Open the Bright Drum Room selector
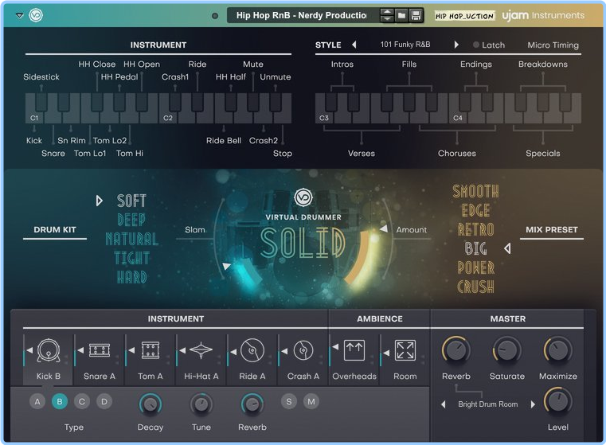 pos(487,404)
